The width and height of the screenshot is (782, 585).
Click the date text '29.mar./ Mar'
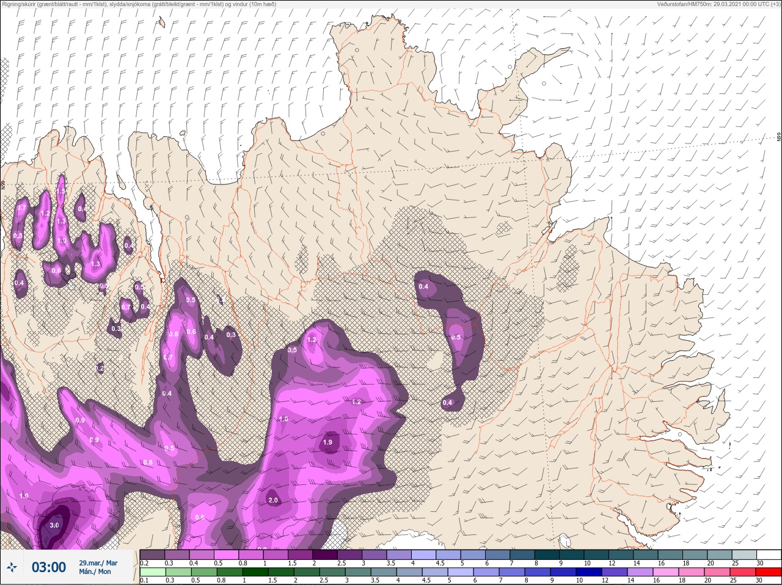(x=98, y=563)
